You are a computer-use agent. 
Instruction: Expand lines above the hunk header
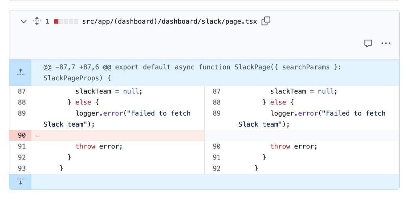20,73
